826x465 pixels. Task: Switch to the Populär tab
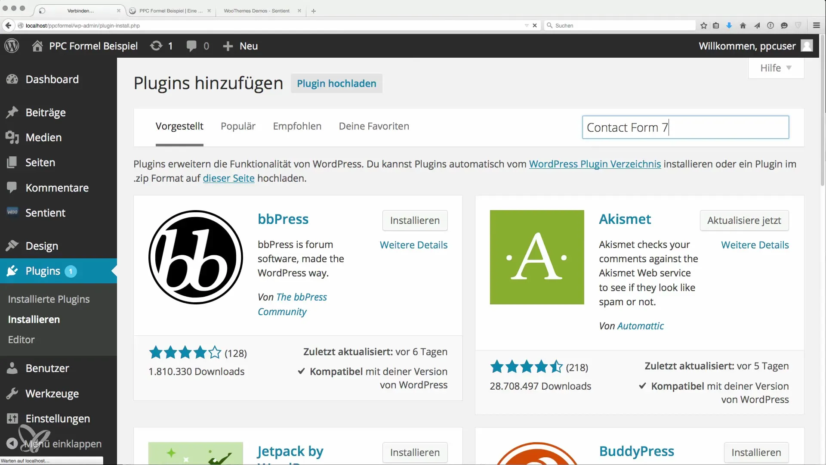click(x=238, y=126)
